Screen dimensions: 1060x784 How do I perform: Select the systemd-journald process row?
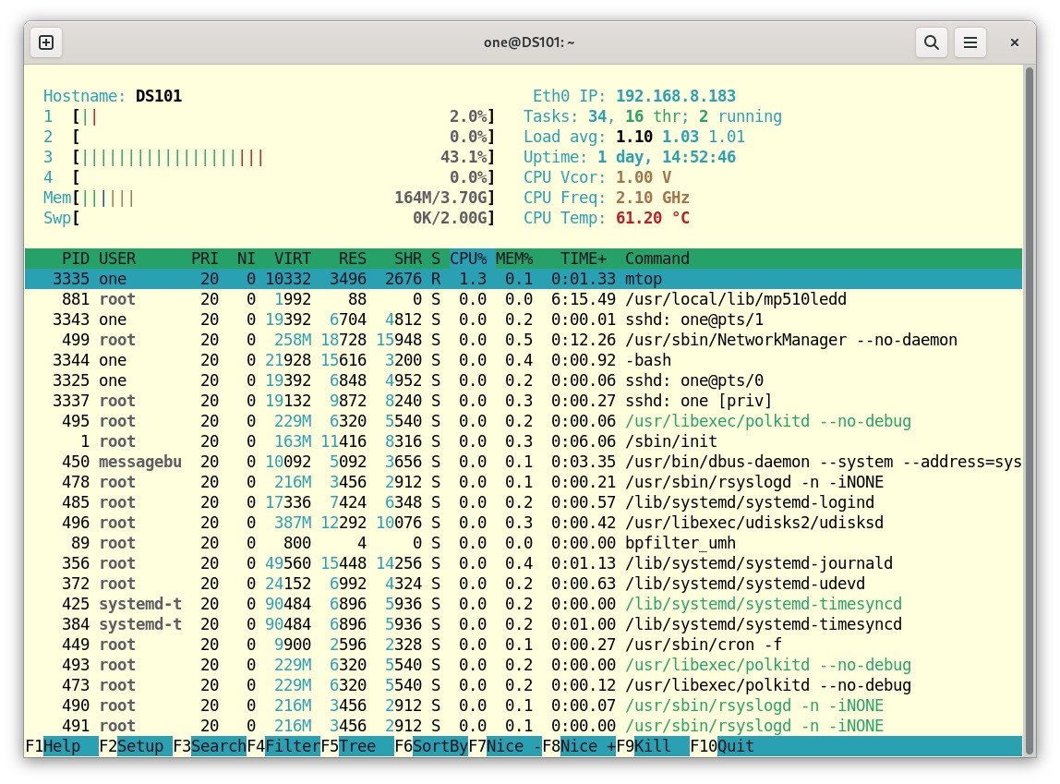point(524,563)
